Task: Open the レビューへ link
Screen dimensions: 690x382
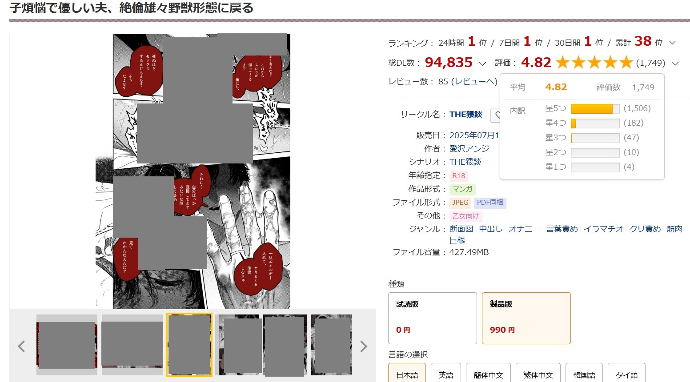Action: coord(474,81)
